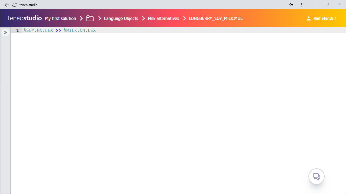Click the user profile avatar icon

(309, 18)
